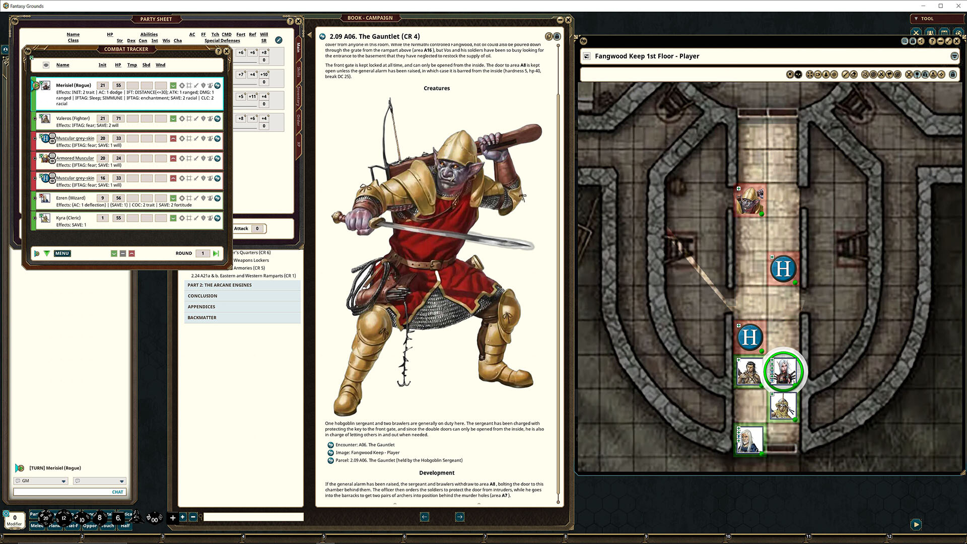The image size is (967, 544).
Task: Switch to the Skills sidebar tab
Action: (x=297, y=73)
